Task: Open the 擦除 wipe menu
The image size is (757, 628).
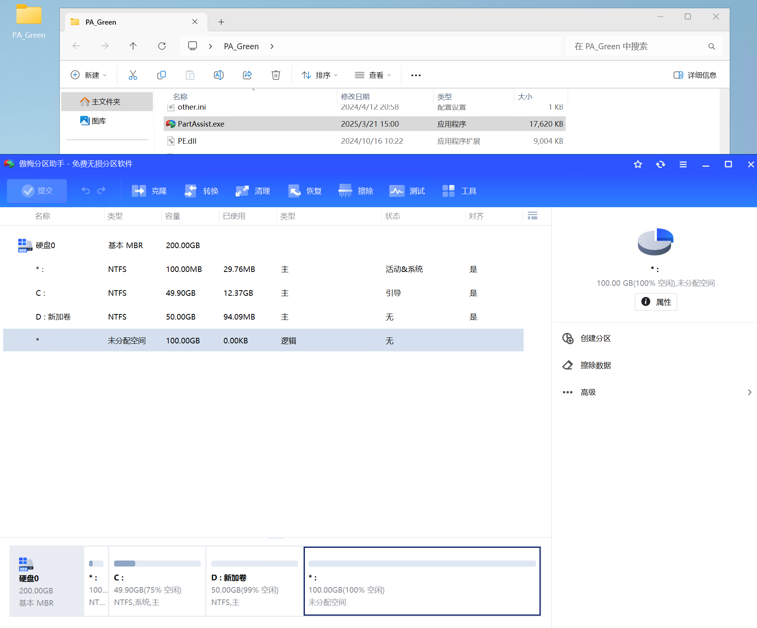Action: (x=356, y=191)
